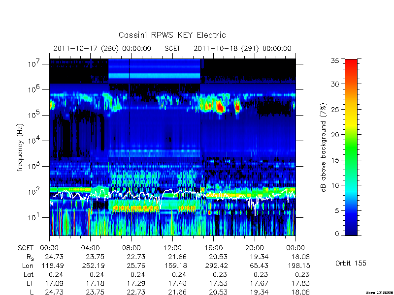Click the LT value '17.09'

[x=54, y=283]
